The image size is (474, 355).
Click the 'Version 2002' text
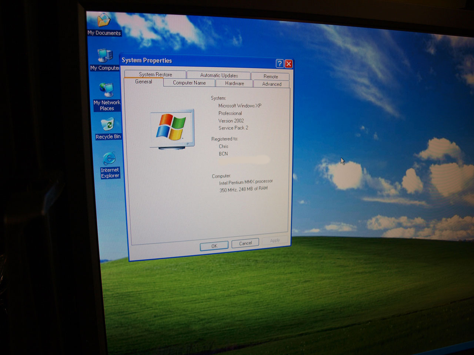231,121
